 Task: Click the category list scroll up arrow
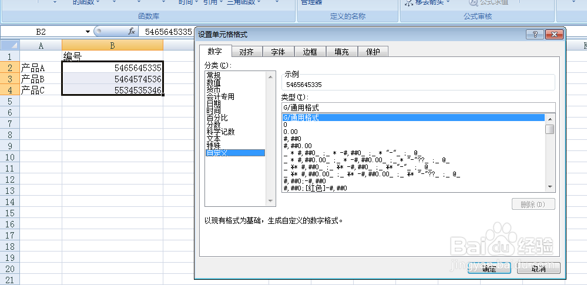(x=270, y=76)
